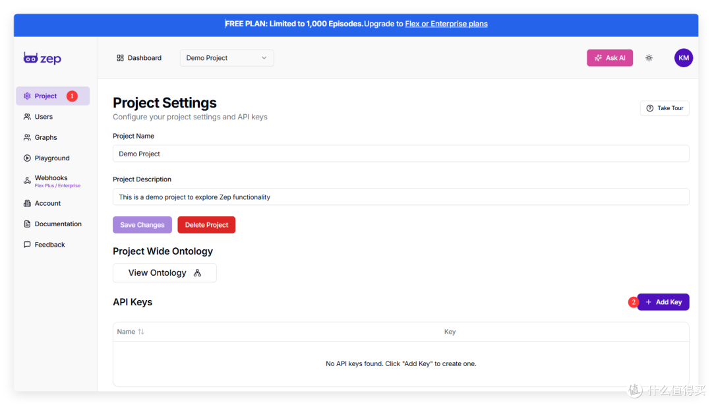712x405 pixels.
Task: Click the Project Wide Ontology heading
Action: (163, 251)
